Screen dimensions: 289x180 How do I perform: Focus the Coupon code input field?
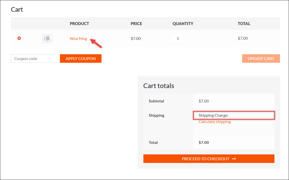coord(35,58)
